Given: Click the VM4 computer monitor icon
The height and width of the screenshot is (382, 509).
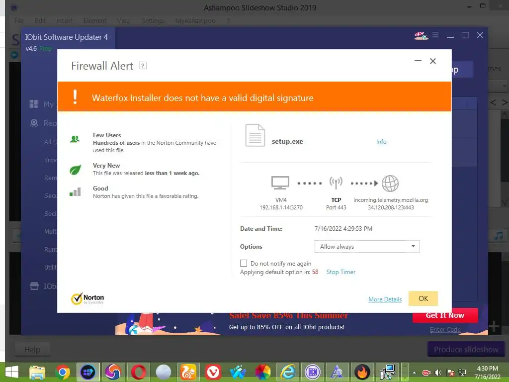Looking at the screenshot, I should point(280,183).
